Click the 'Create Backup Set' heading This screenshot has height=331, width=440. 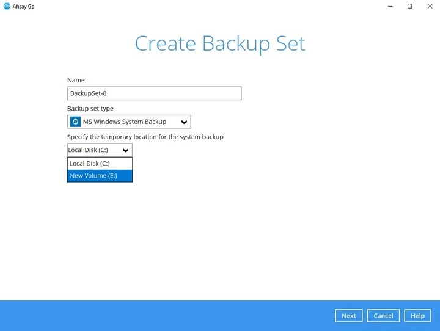coord(220,44)
